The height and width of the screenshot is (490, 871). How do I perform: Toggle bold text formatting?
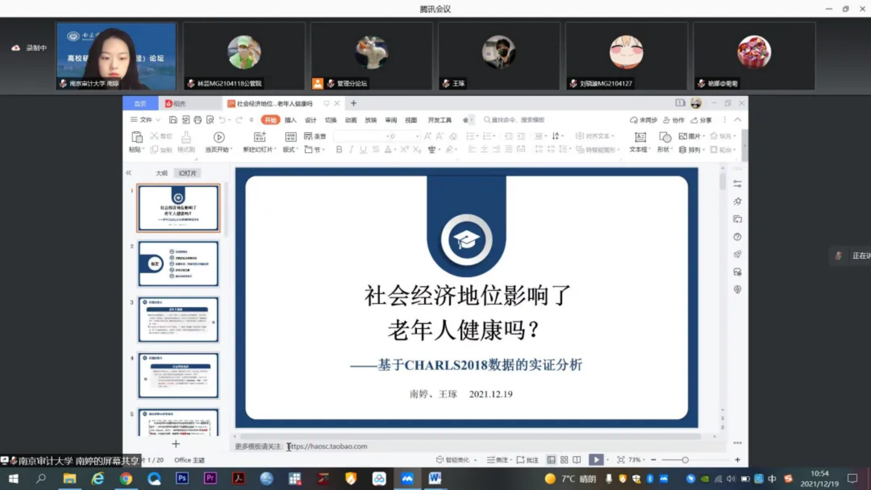click(339, 150)
